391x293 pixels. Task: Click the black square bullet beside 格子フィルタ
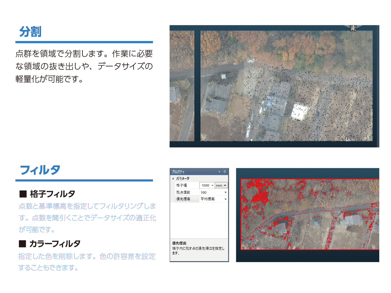[22, 194]
